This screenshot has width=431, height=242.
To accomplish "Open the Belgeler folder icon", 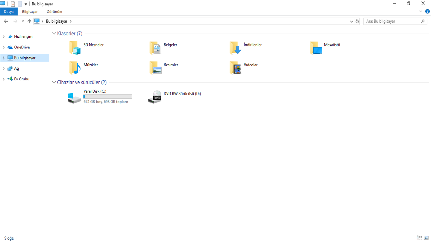I will pyautogui.click(x=155, y=48).
